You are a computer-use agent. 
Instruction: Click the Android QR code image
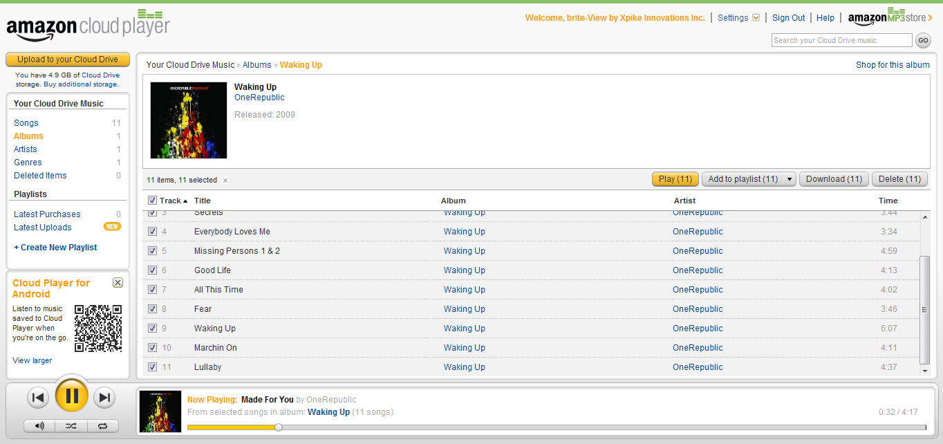point(98,329)
